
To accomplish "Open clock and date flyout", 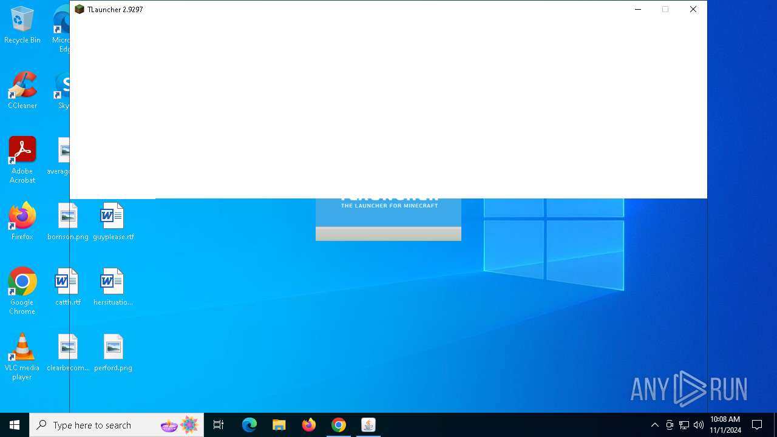I will pos(725,425).
